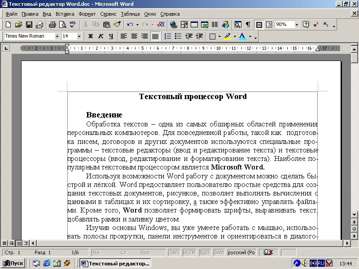Switch to Normal view button
This screenshot has height=269, width=359.
coord(4,243)
